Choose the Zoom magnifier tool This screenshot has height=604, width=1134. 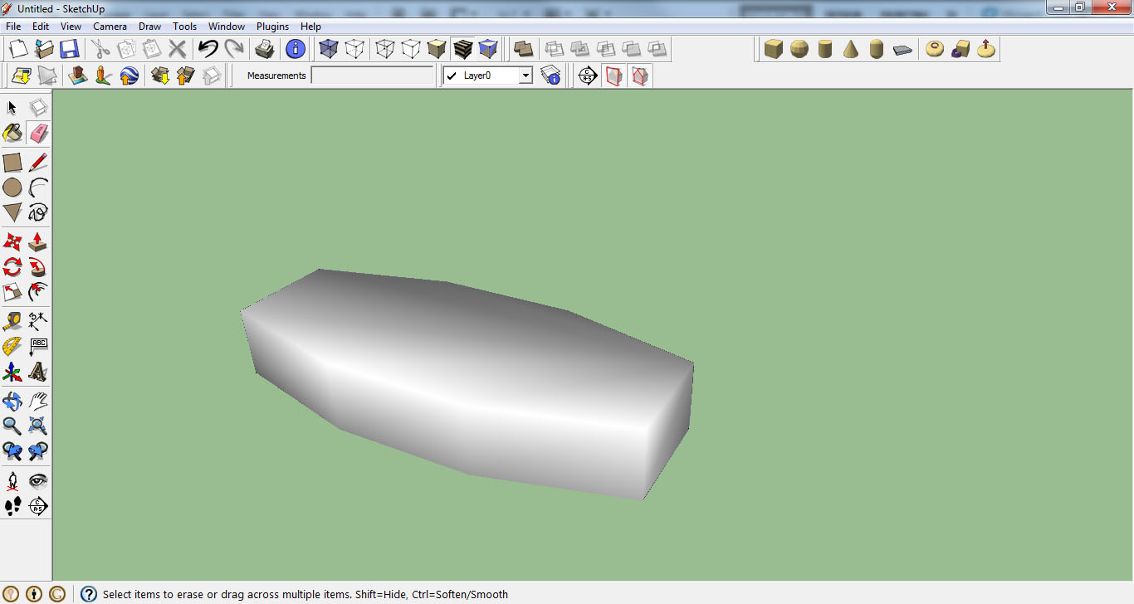[x=12, y=426]
